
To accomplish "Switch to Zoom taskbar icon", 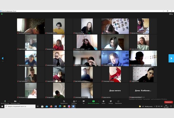I will click(73, 106).
